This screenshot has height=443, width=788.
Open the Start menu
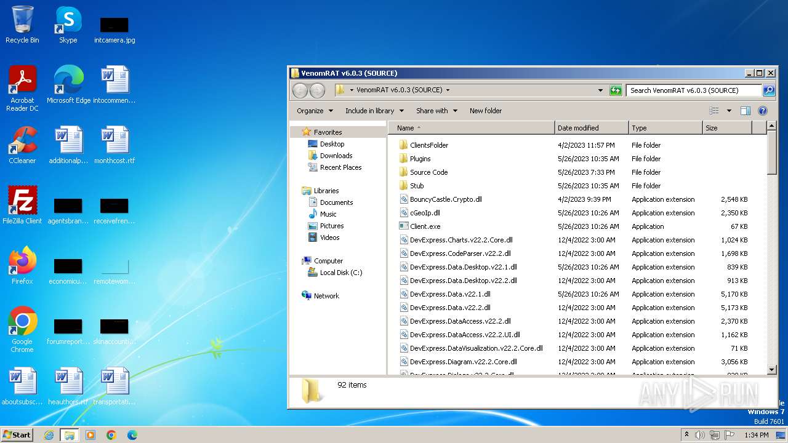(17, 435)
